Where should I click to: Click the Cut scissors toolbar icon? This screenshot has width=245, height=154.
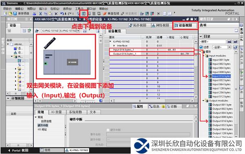40,13
